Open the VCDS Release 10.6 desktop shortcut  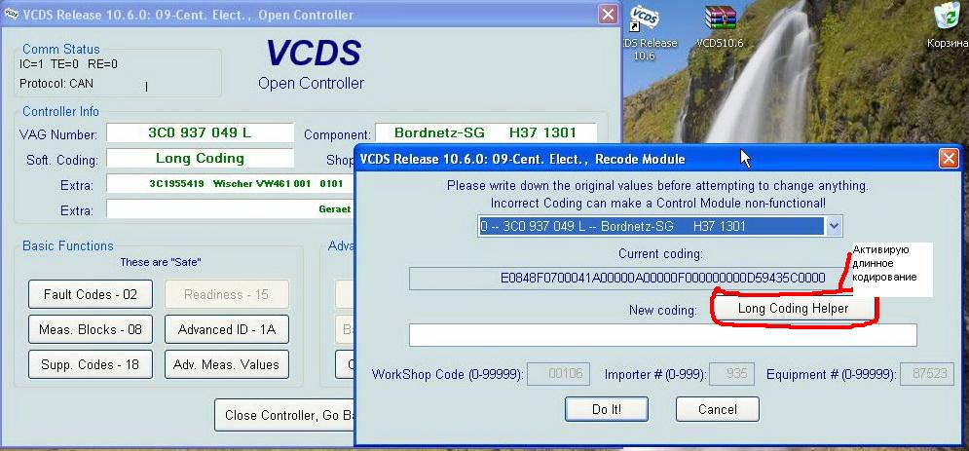coord(644,22)
